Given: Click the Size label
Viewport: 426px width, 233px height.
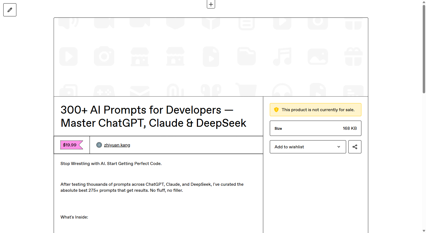Looking at the screenshot, I should pos(278,128).
